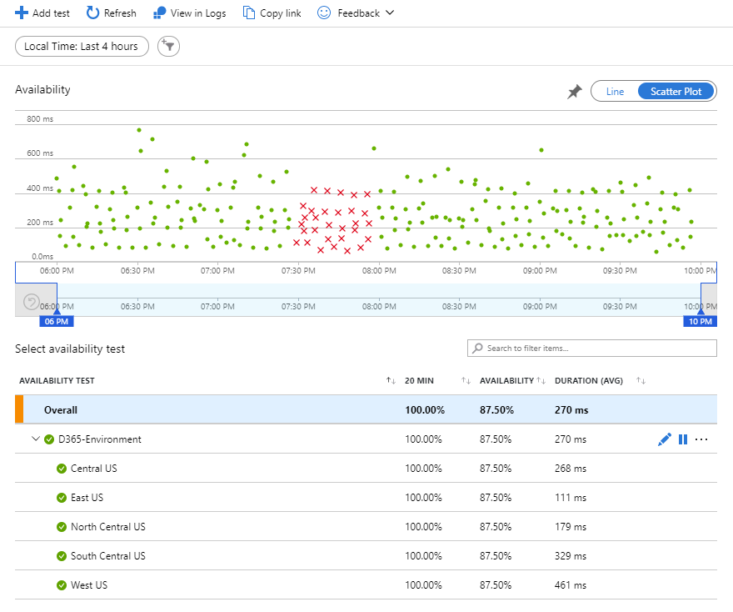The width and height of the screenshot is (733, 612).
Task: Select the Central US test row
Action: point(93,469)
